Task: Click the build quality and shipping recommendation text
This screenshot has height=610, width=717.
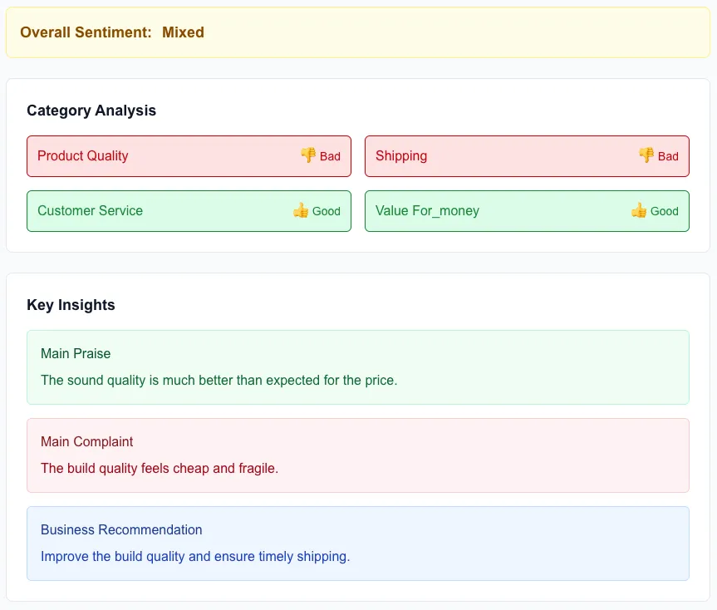Action: [x=195, y=557]
